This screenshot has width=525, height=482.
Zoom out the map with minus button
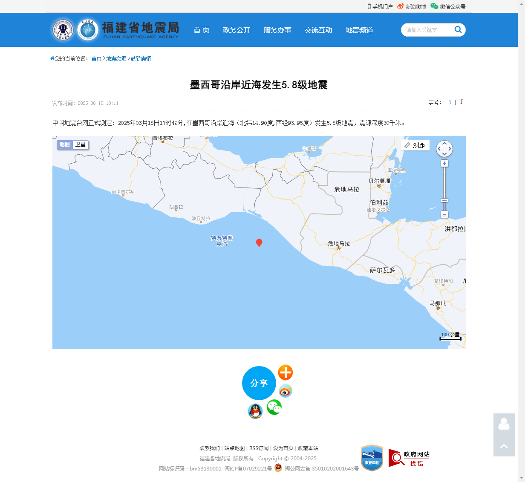click(444, 214)
